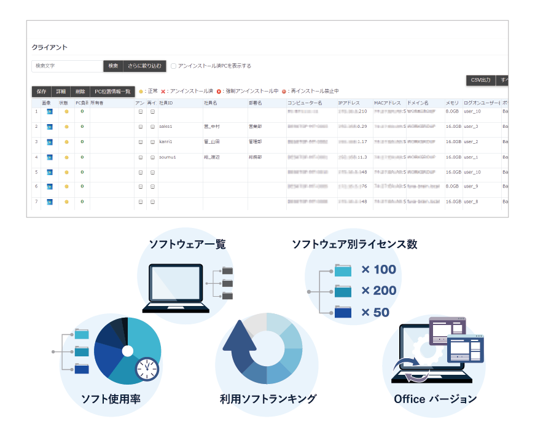Click the ソフト使用率 pie chart graphic

(x=128, y=351)
